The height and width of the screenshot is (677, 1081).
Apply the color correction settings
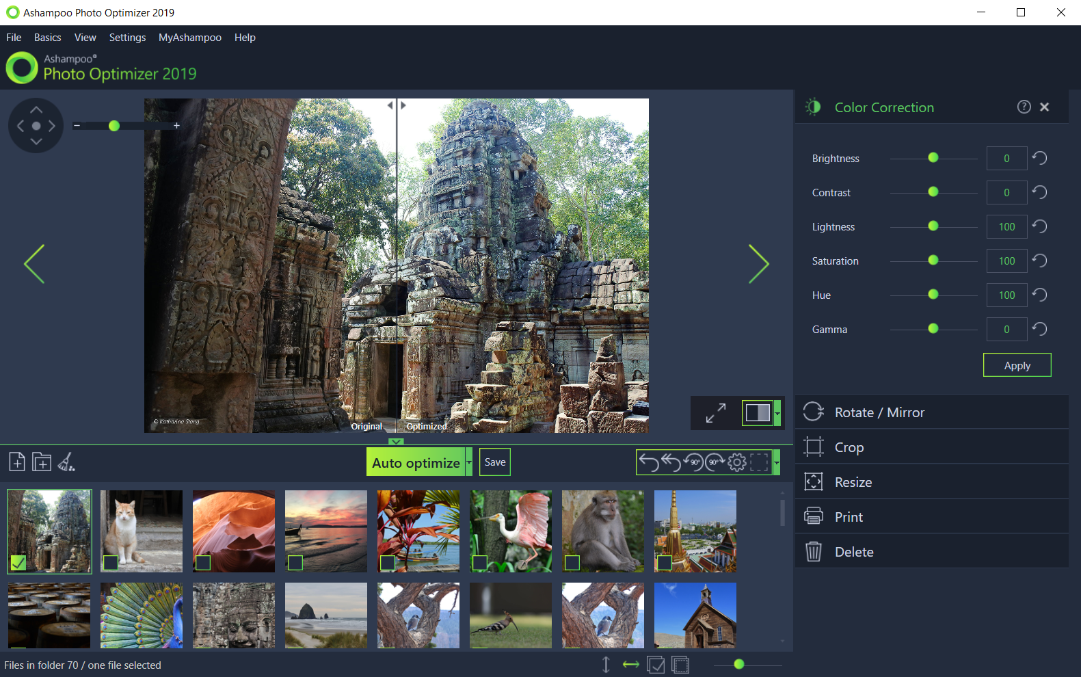[1017, 366]
